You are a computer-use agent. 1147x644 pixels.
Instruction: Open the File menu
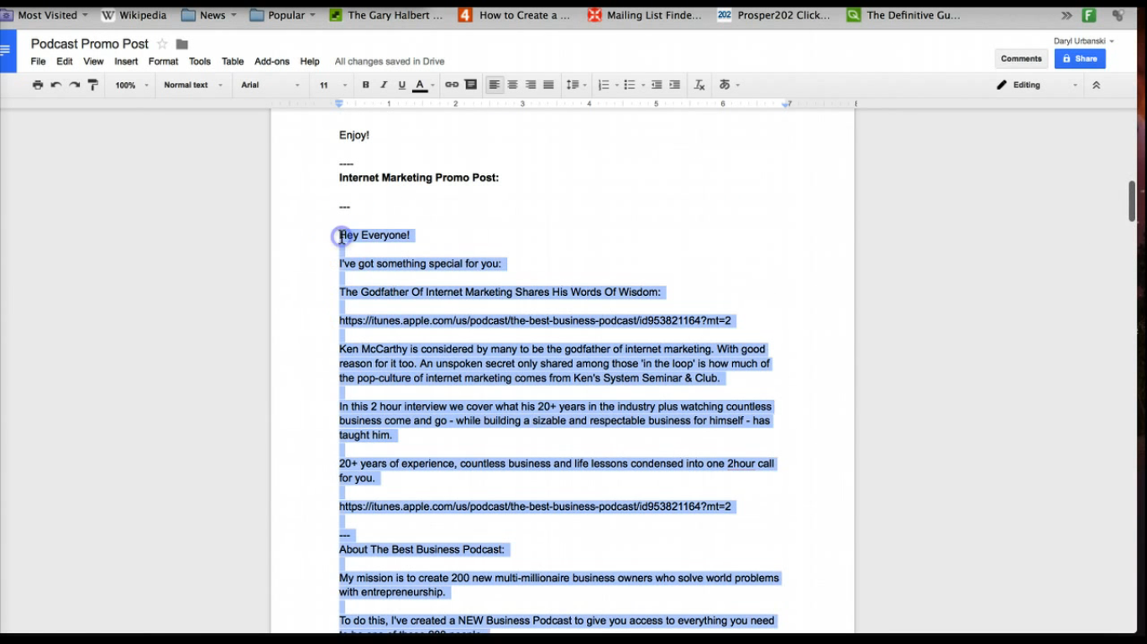[38, 61]
